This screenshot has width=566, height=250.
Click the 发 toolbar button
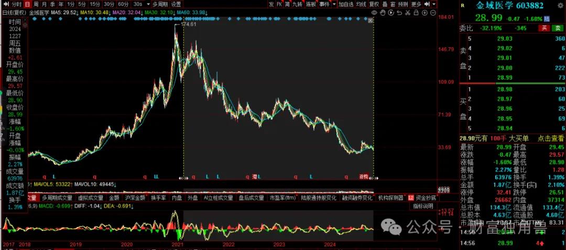(271, 4)
